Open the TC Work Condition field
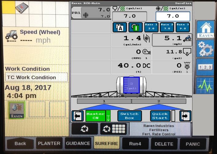 [x=36, y=77]
